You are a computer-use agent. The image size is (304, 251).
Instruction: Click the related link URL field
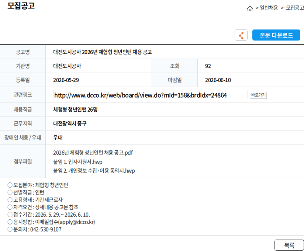(x=151, y=95)
